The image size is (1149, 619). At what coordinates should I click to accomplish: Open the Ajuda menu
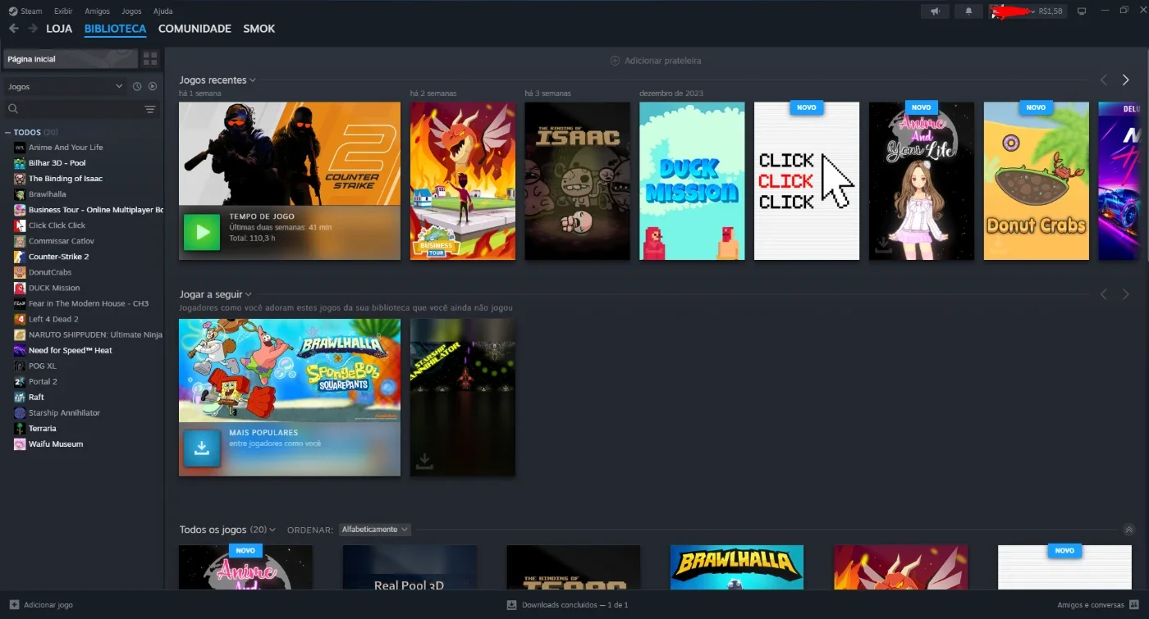pos(163,11)
